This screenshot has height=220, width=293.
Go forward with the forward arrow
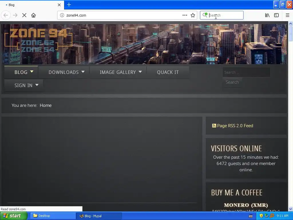click(15, 15)
